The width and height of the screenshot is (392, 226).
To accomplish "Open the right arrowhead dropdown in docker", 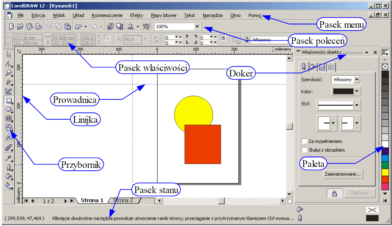I will point(357,123).
